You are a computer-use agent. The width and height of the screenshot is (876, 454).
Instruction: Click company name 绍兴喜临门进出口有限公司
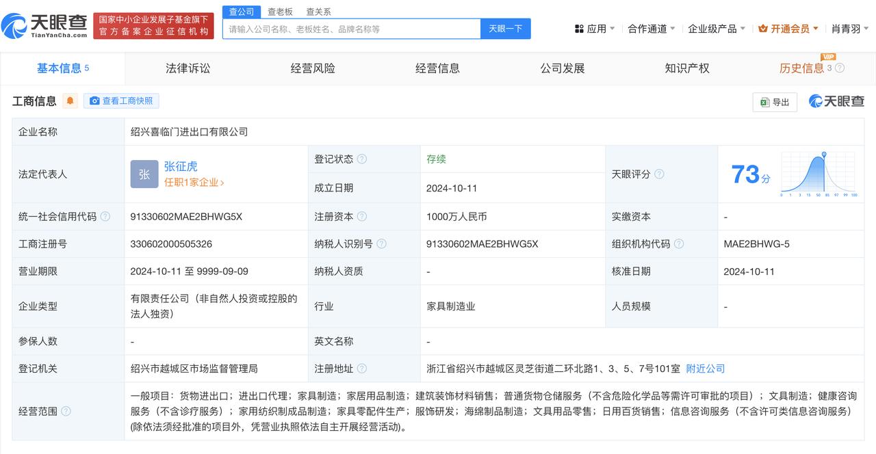tap(189, 132)
